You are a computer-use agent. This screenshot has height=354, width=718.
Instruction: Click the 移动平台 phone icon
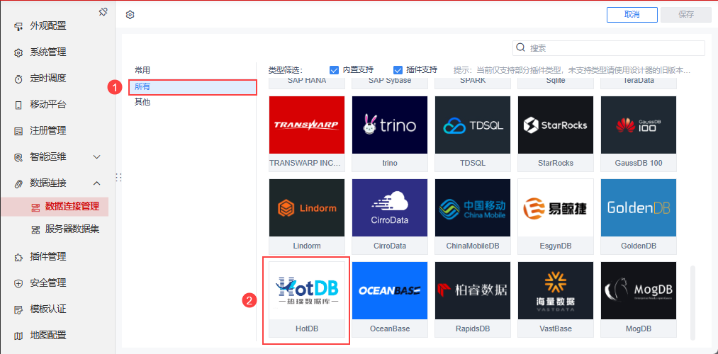pos(18,105)
